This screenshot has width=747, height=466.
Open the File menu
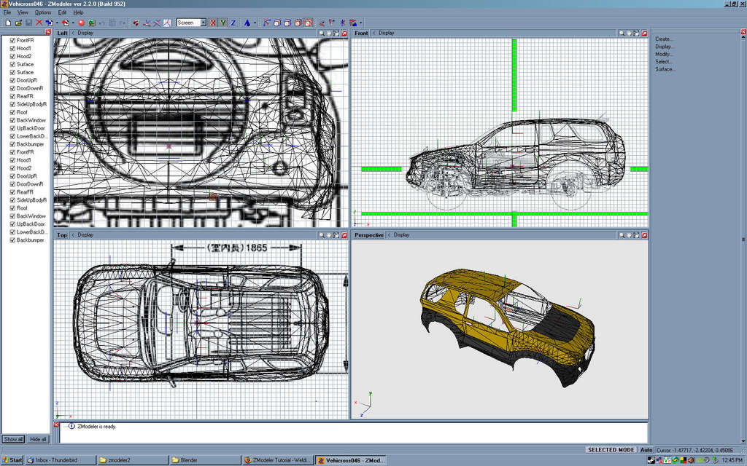click(7, 12)
